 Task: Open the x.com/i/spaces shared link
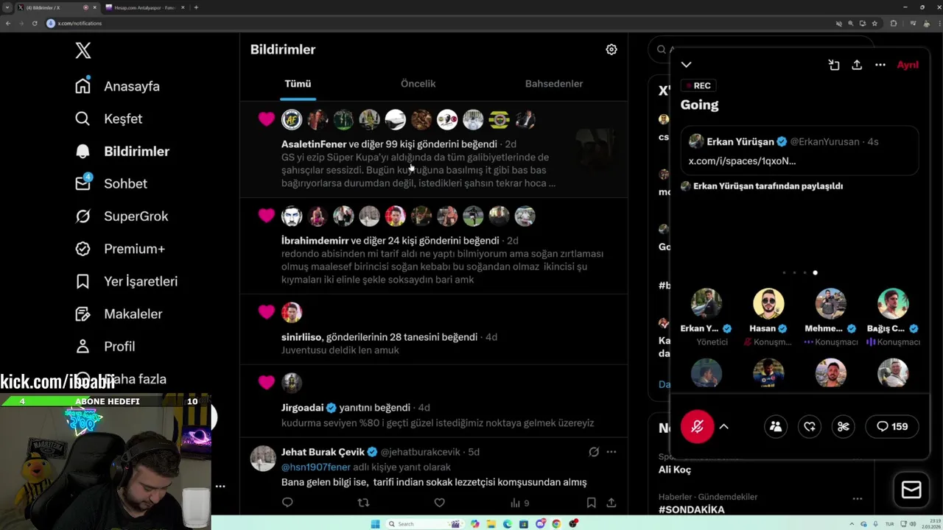(742, 161)
